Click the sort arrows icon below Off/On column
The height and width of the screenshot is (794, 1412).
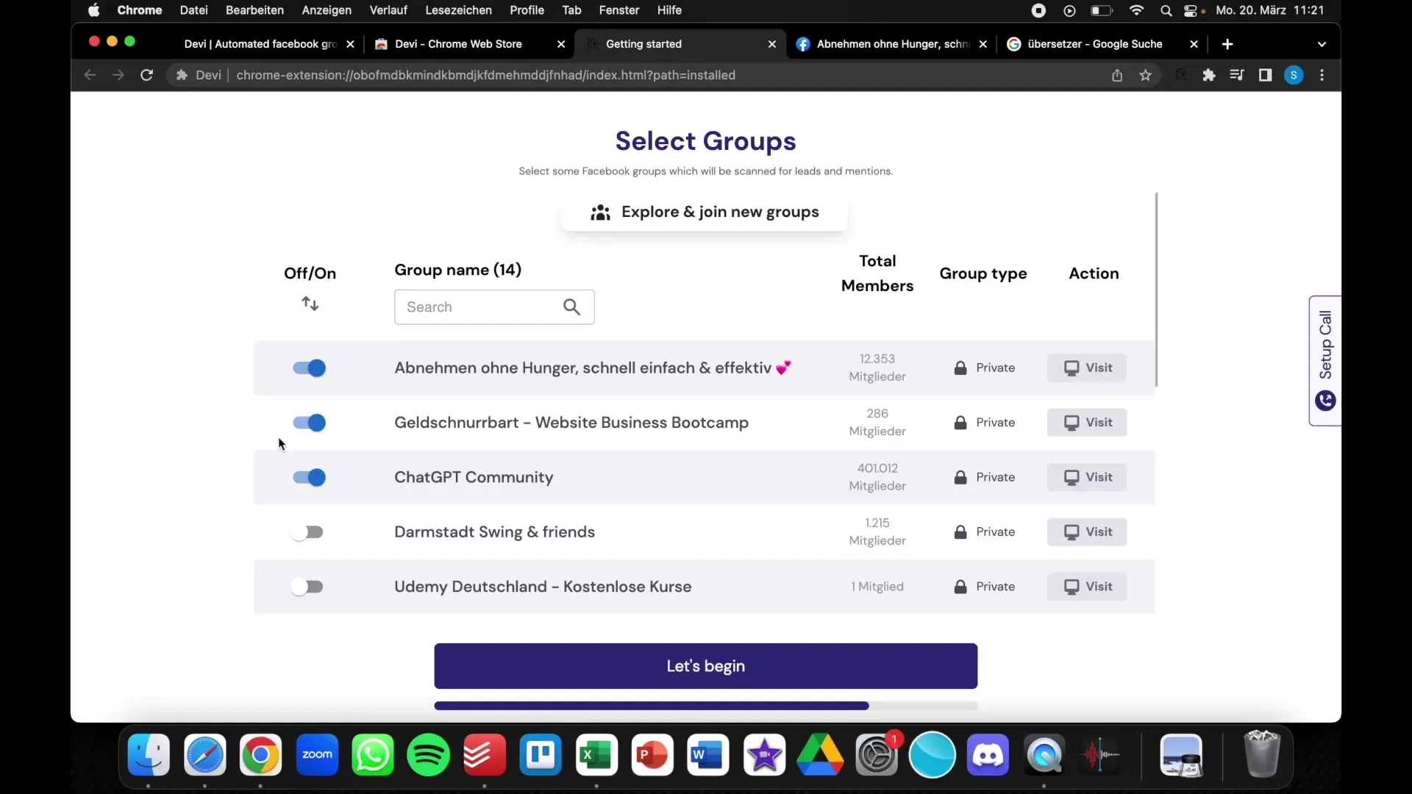(x=310, y=304)
